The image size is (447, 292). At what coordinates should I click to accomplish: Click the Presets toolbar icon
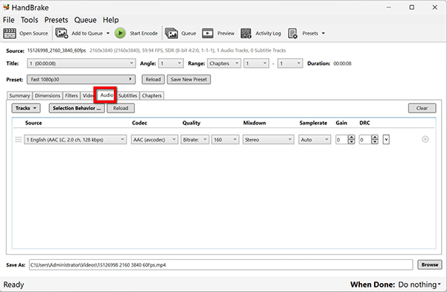coord(293,34)
